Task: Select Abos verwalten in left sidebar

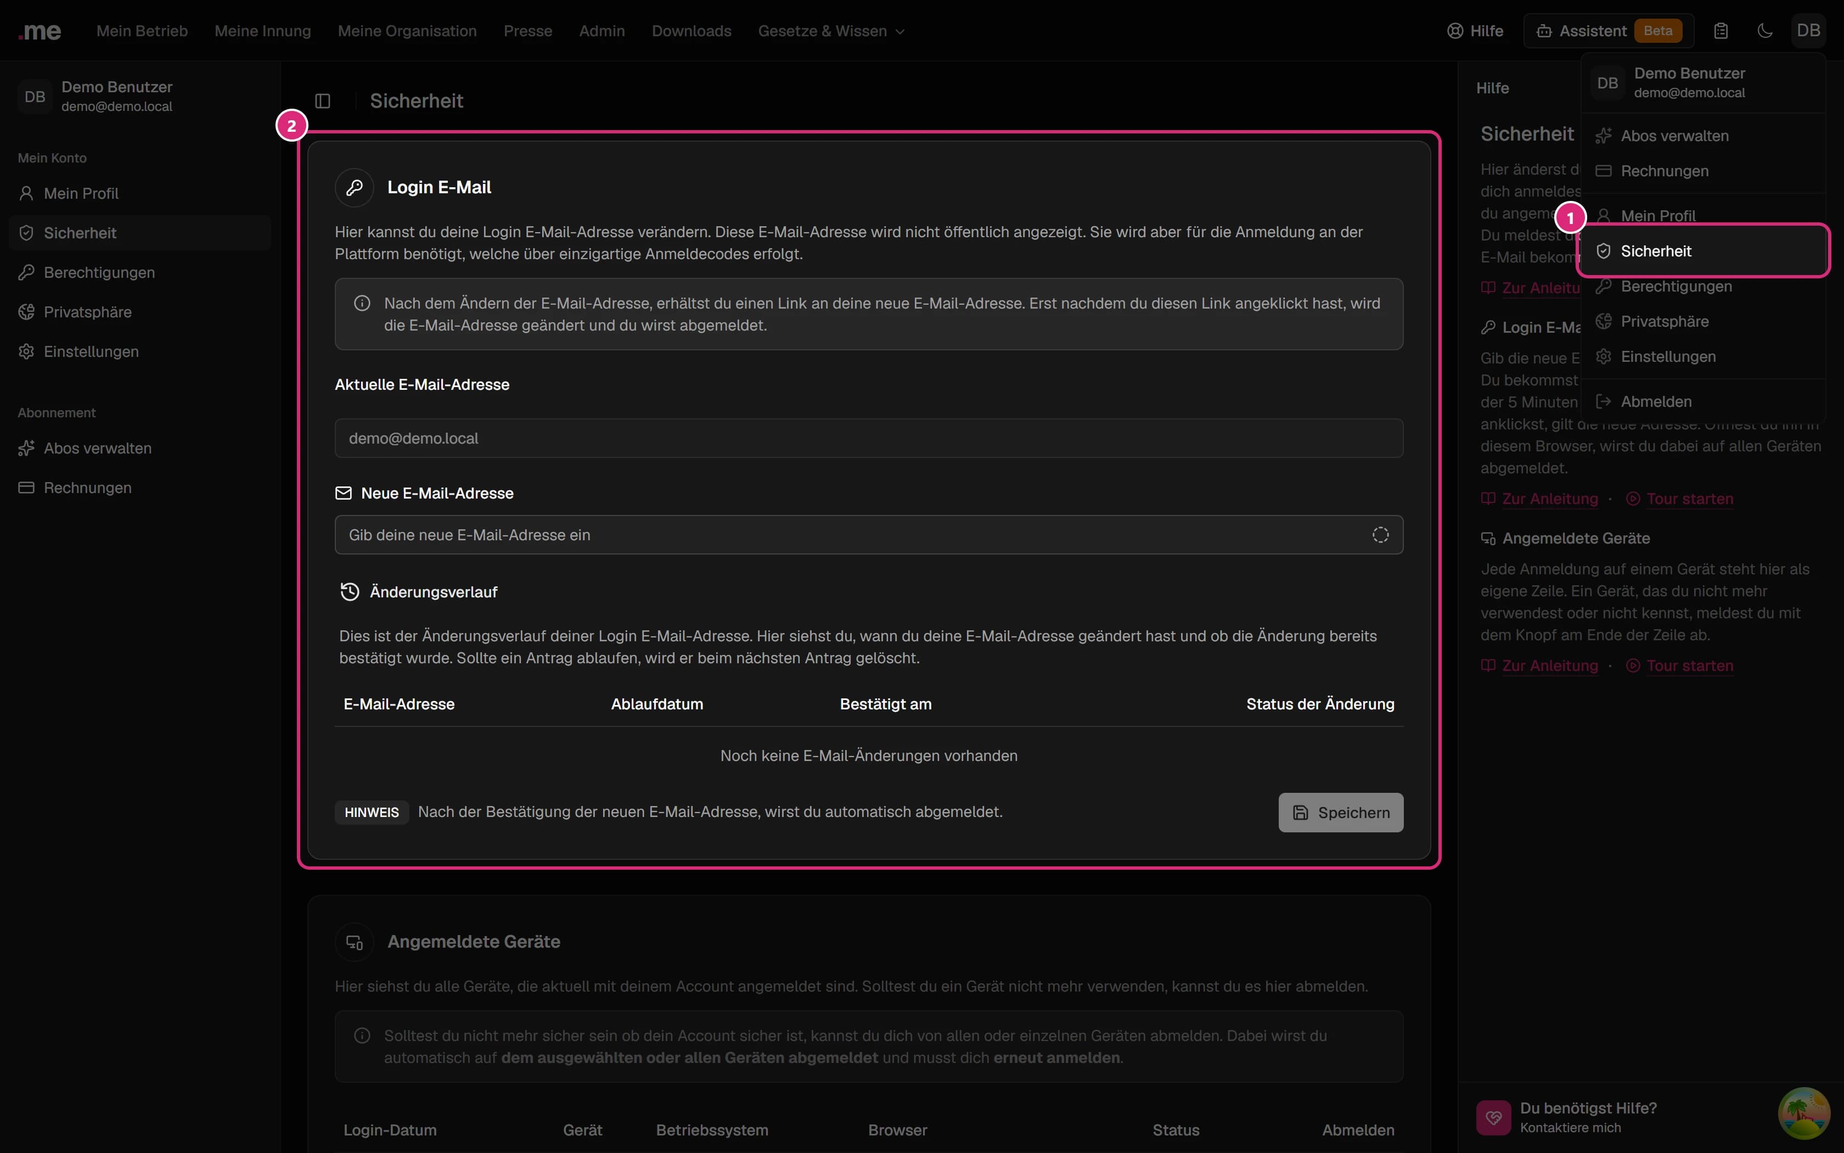Action: [x=140, y=449]
